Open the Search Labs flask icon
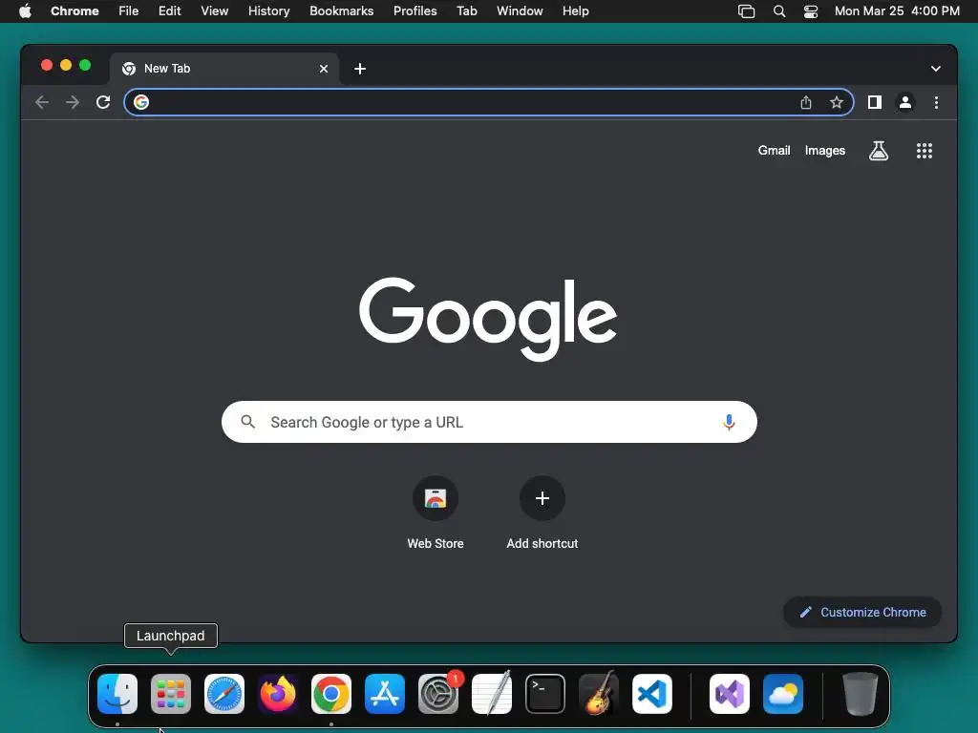 (x=879, y=150)
